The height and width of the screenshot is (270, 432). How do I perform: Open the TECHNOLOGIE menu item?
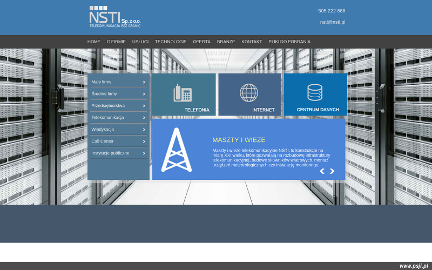pyautogui.click(x=171, y=42)
